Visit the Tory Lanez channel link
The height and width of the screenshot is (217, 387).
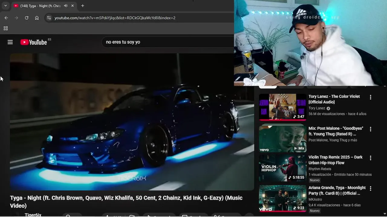317,108
